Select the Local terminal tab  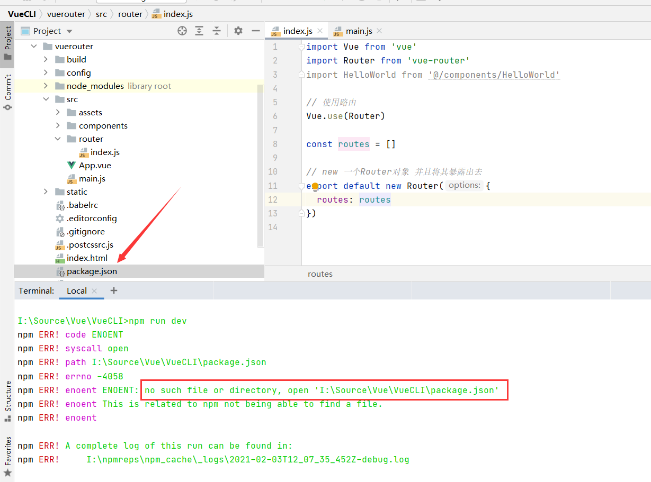pos(76,290)
